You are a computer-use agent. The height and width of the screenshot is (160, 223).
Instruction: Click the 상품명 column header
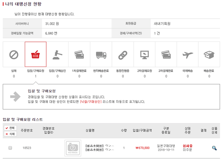(x=90, y=130)
